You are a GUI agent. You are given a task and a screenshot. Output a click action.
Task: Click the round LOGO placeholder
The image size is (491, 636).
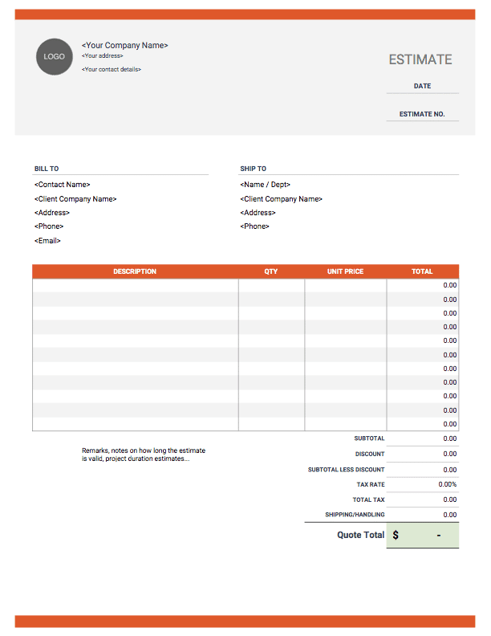[x=54, y=56]
